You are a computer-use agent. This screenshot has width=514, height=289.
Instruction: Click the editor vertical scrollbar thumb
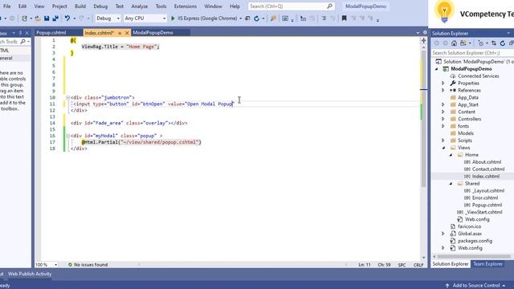coord(423,118)
